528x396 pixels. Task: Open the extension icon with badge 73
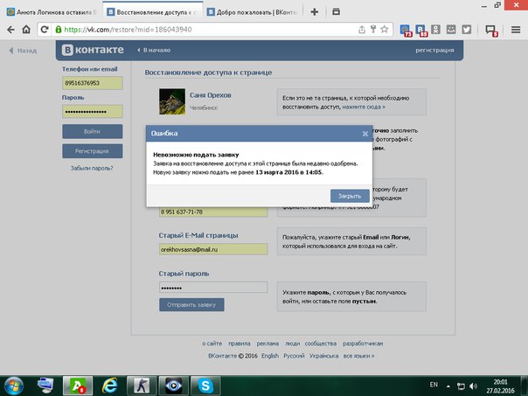(406, 31)
